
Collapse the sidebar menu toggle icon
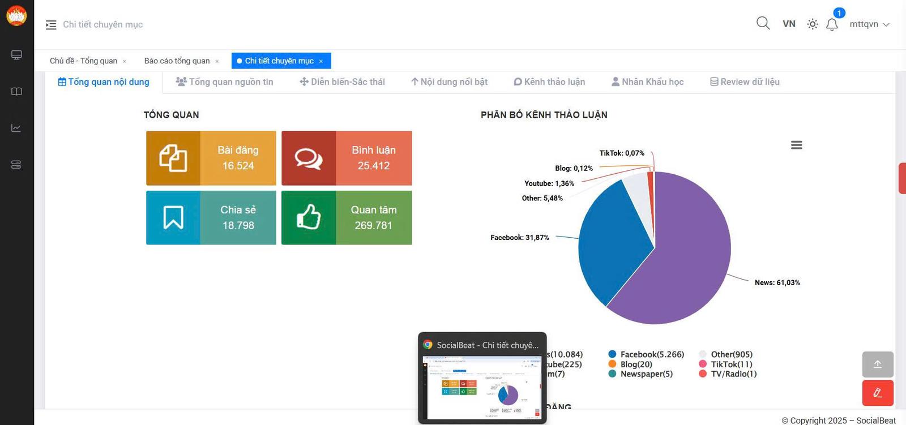tap(51, 25)
